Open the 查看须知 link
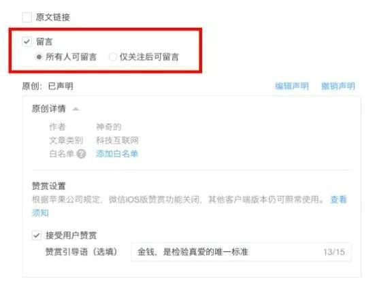 pyautogui.click(x=338, y=199)
